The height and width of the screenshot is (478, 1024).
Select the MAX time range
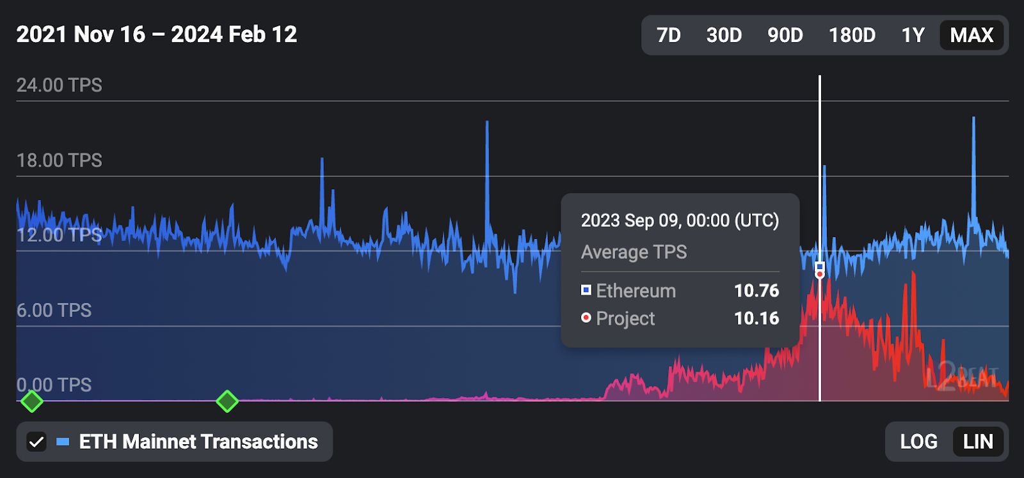972,35
